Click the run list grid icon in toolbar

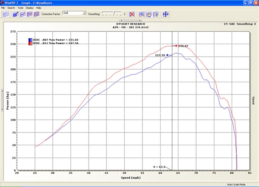(x=6, y=14)
